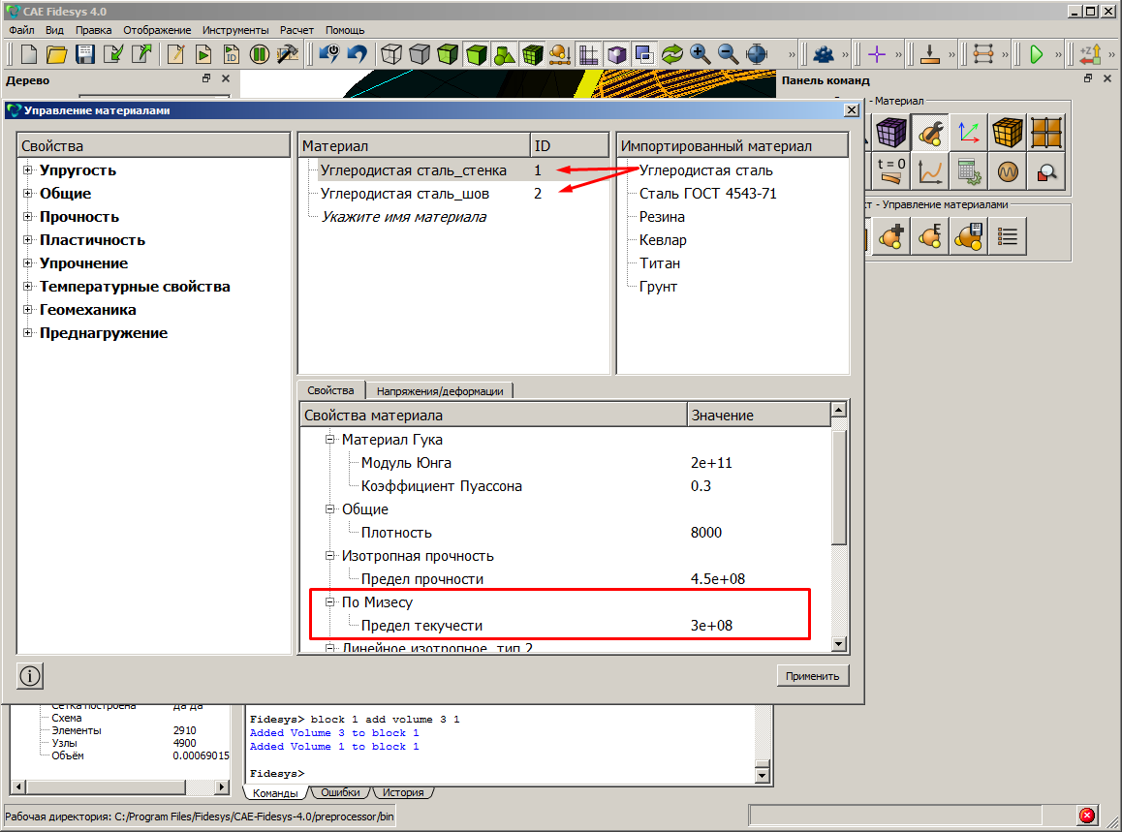
Task: Select imported material Сталь ГОСТ 4543-71
Action: 707,193
